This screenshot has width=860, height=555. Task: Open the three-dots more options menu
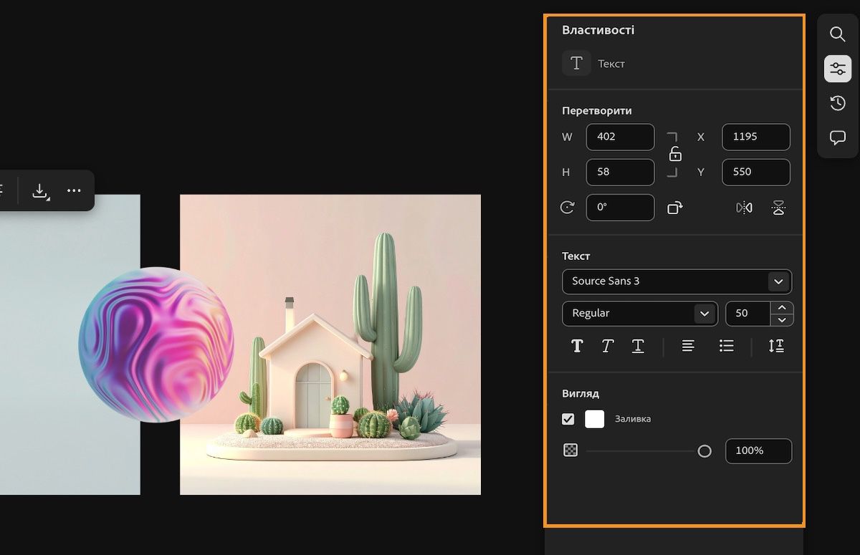click(x=74, y=190)
